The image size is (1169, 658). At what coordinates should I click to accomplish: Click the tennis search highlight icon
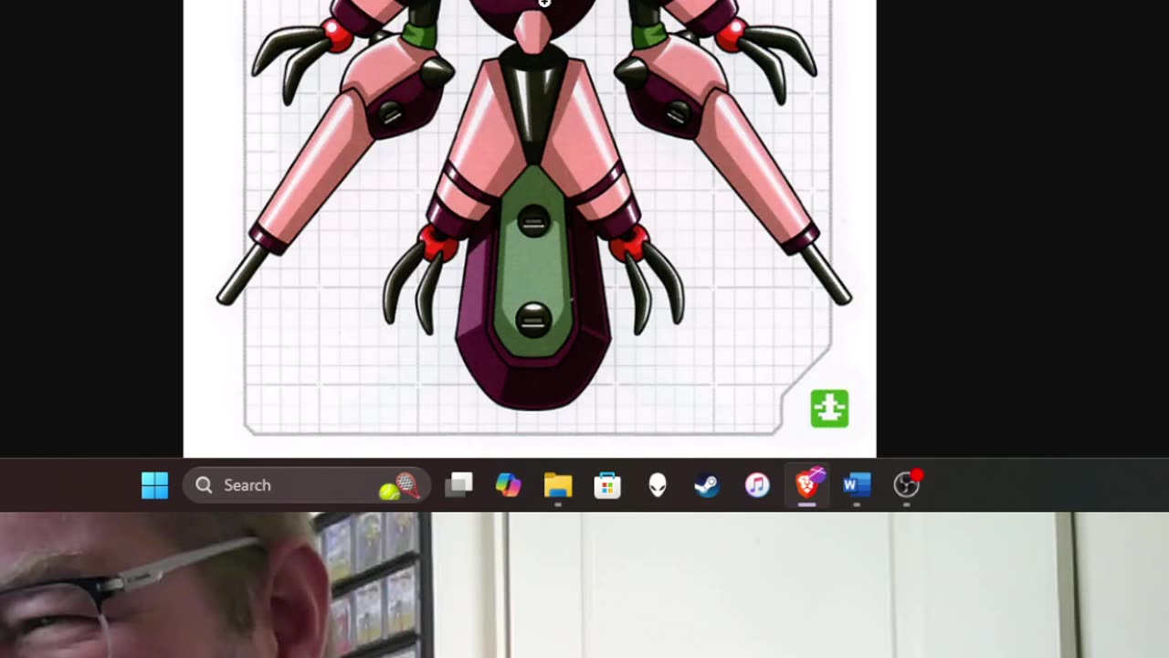click(x=401, y=486)
